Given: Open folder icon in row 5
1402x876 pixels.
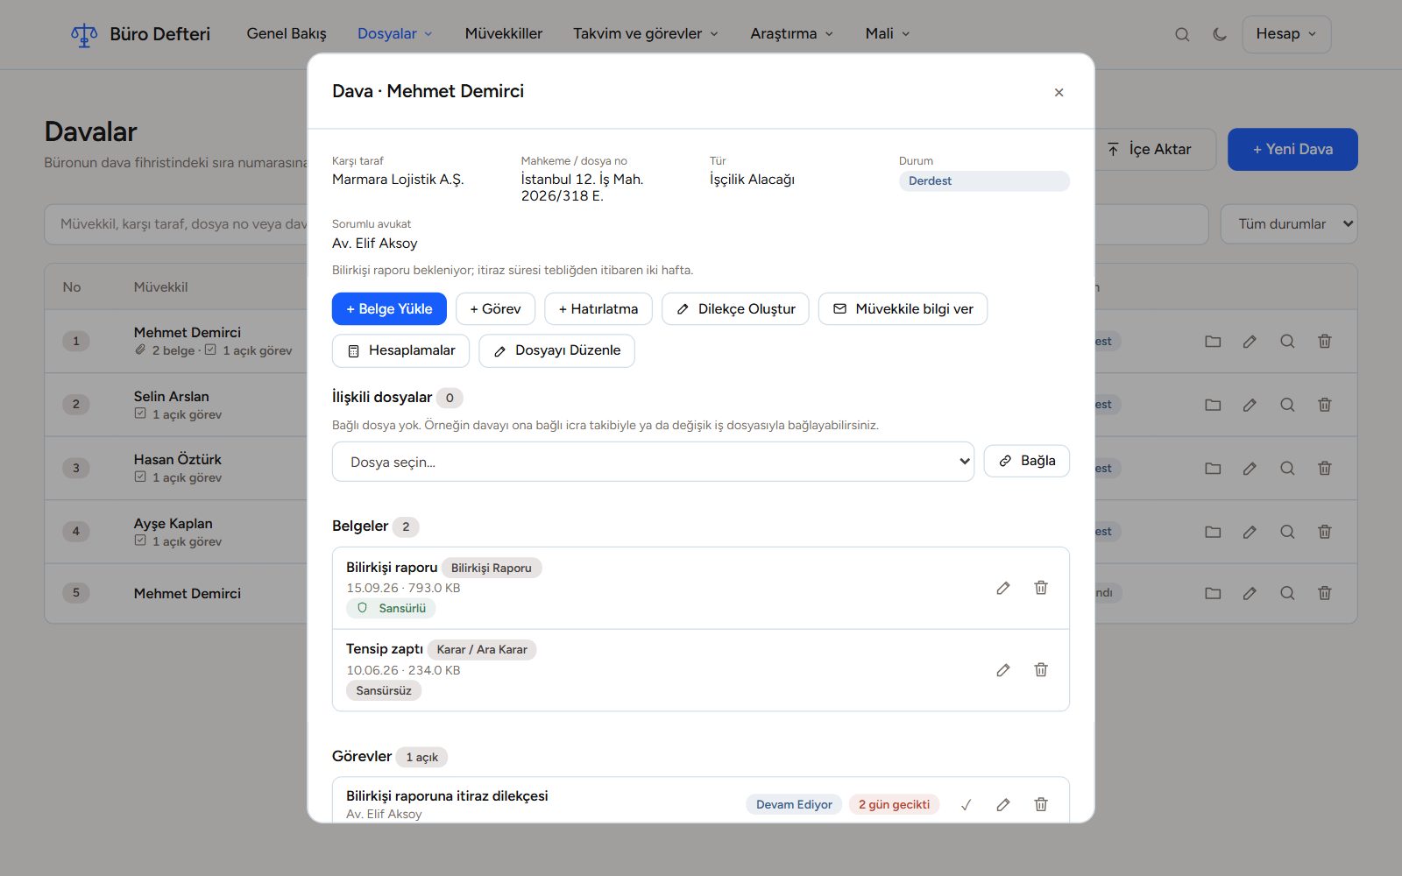Looking at the screenshot, I should tap(1213, 593).
